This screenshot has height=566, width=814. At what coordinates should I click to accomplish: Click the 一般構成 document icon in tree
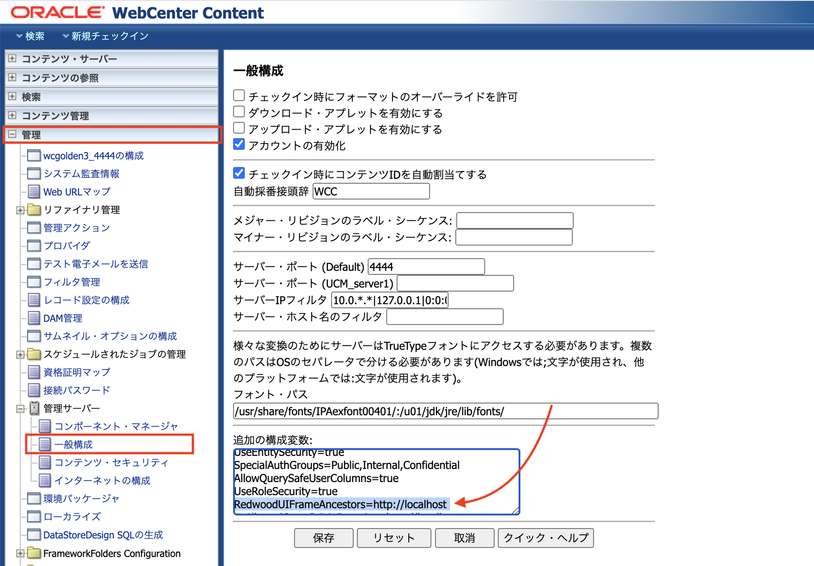(x=45, y=445)
